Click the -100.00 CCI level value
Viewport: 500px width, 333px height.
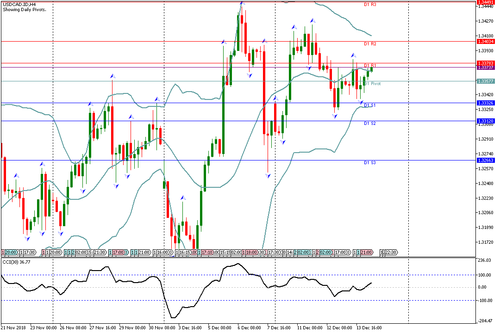click(485, 301)
